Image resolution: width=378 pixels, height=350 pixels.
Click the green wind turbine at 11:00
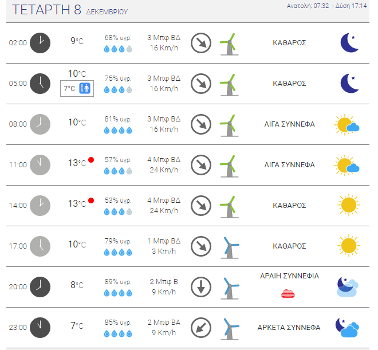pos(230,166)
